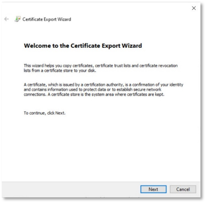Select the 'Certificate Export Wizard' title text

[x=47, y=19]
